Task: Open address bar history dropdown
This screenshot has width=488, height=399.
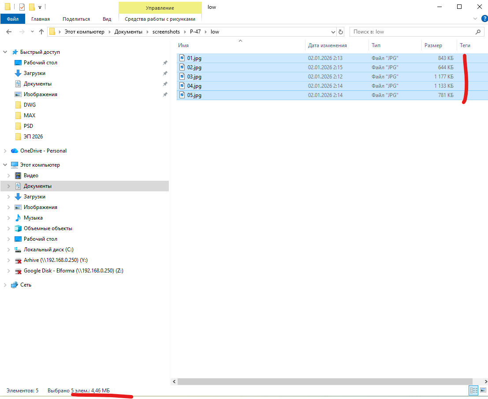Action: point(333,32)
